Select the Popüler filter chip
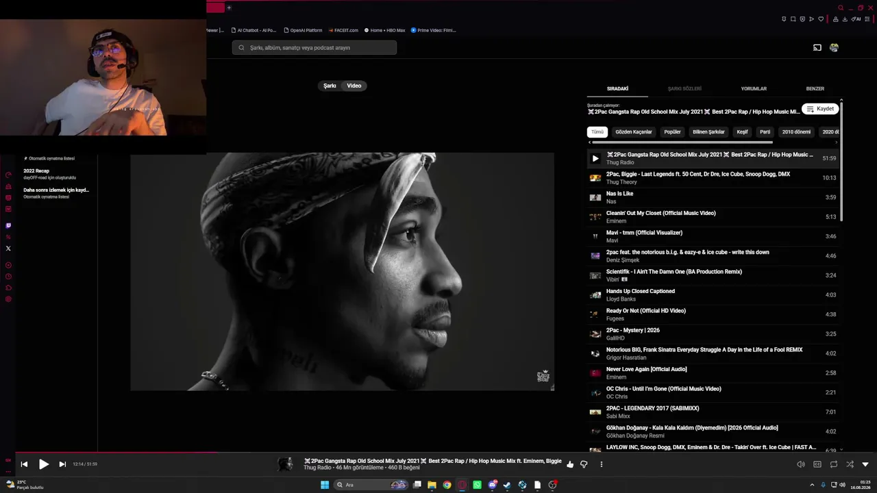This screenshot has height=493, width=877. (x=672, y=131)
